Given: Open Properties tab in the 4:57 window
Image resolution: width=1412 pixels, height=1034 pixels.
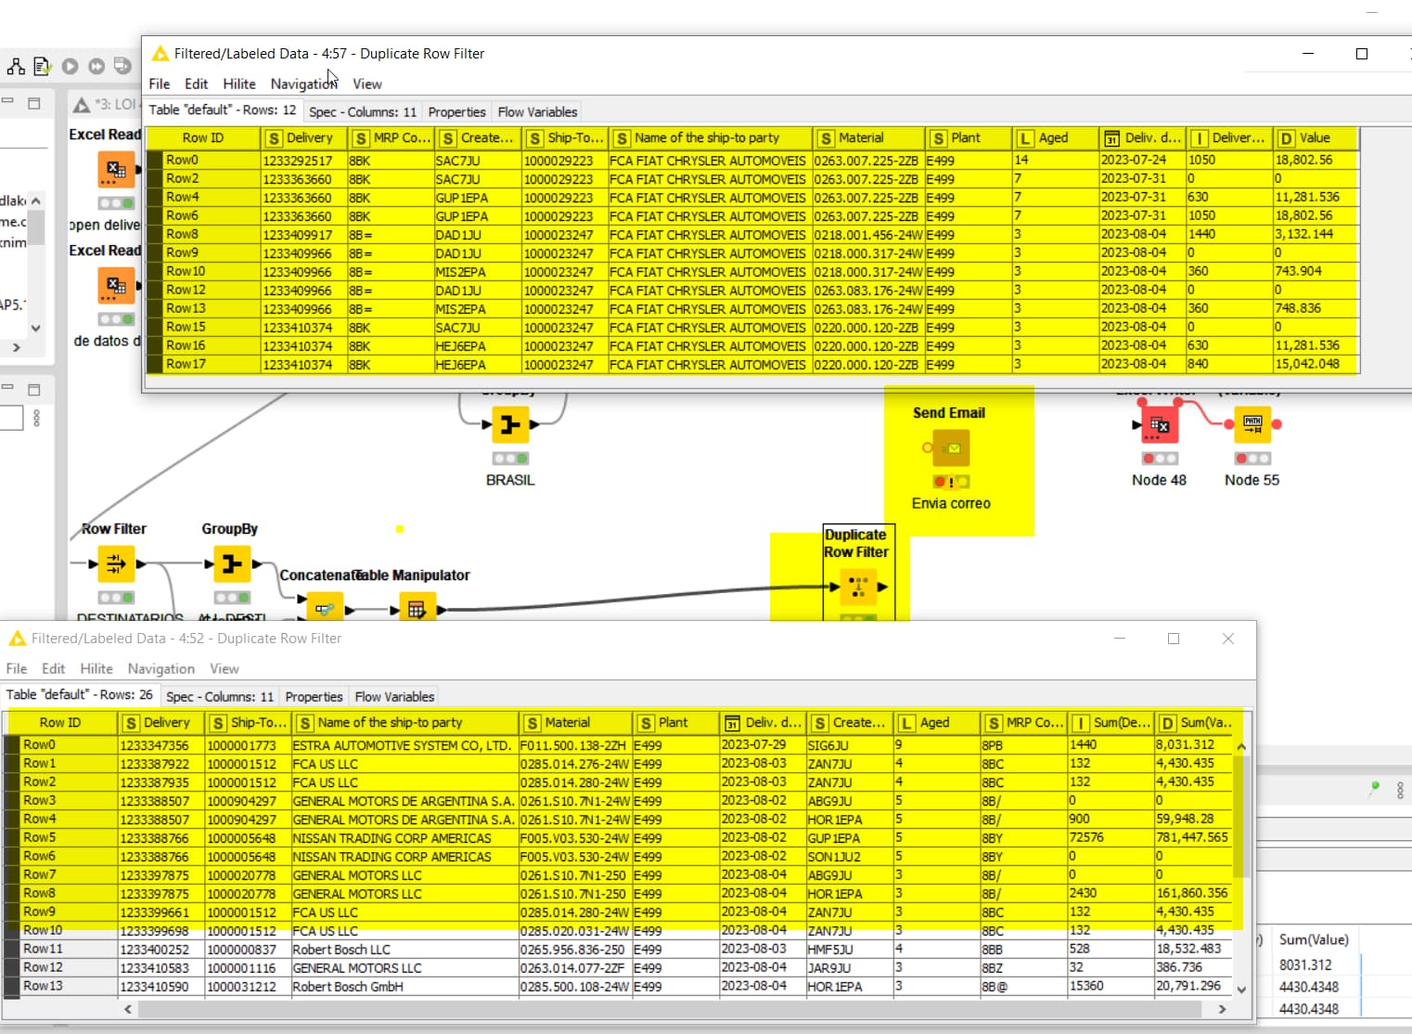Looking at the screenshot, I should point(456,111).
